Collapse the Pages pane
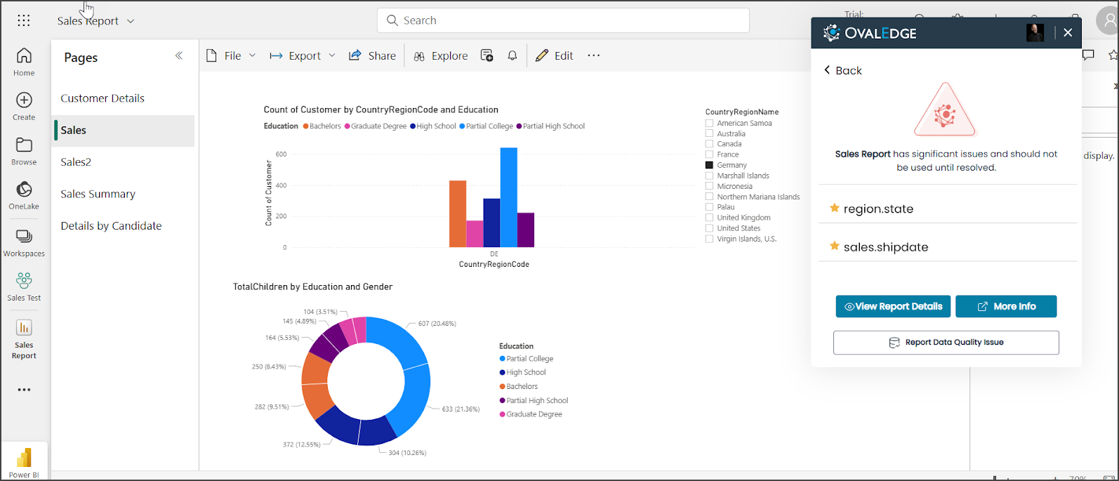The image size is (1119, 481). pos(179,55)
